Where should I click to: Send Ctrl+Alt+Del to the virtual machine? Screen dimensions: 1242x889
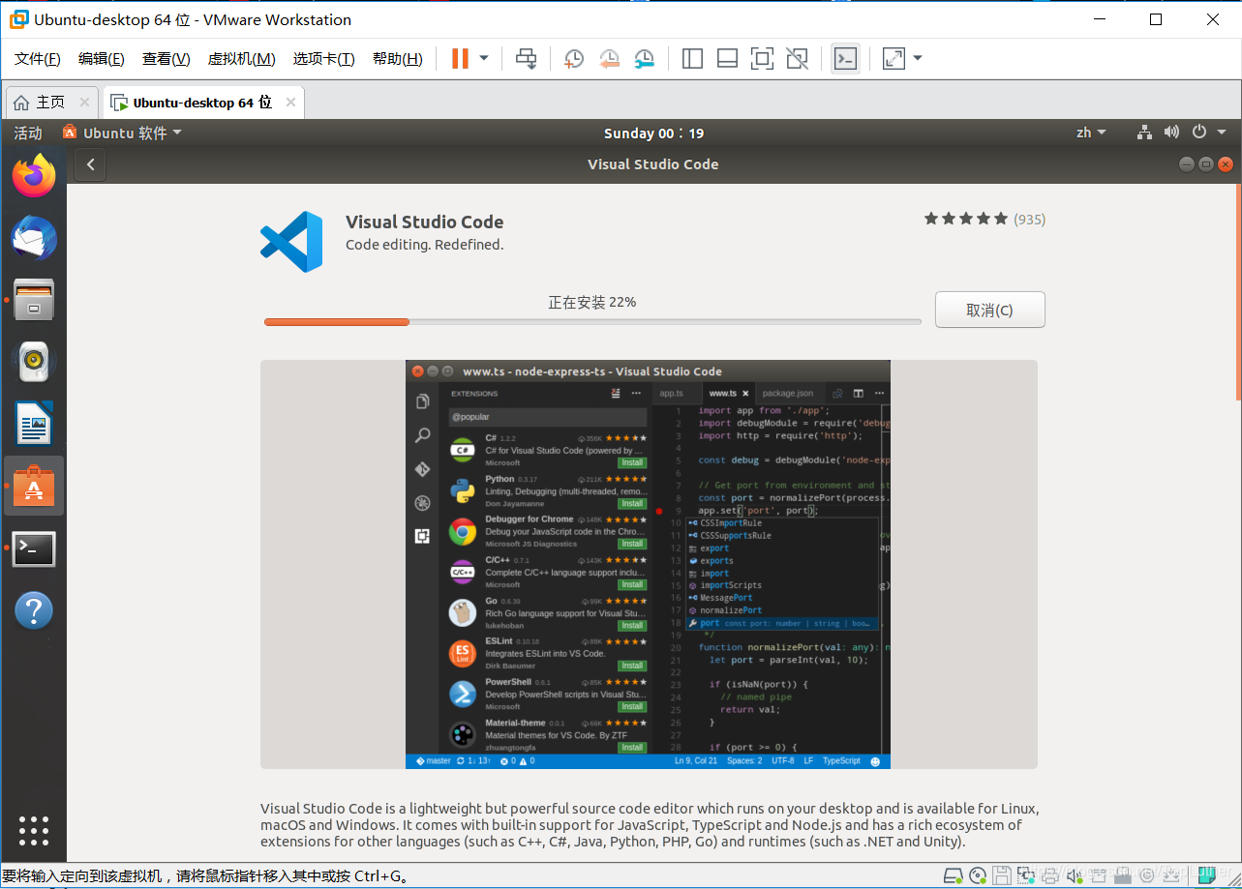[526, 59]
